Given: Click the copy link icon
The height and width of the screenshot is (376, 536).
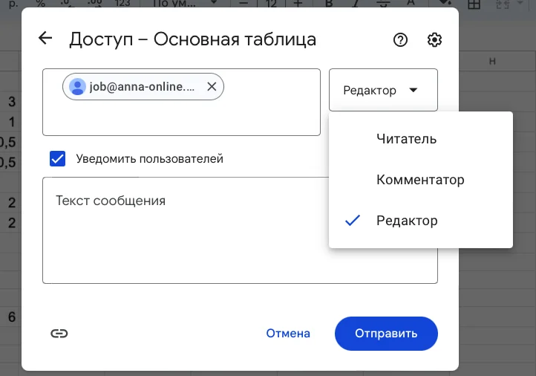Looking at the screenshot, I should click(59, 334).
